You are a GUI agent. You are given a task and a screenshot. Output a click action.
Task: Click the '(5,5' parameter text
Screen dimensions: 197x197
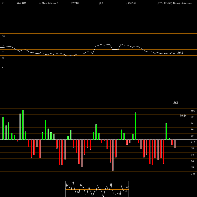101,3
